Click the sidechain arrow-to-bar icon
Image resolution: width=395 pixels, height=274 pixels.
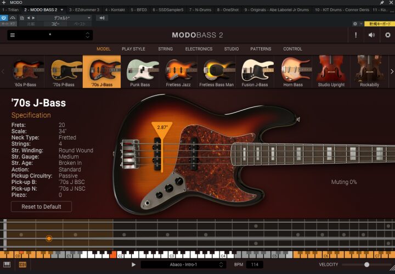102,18
